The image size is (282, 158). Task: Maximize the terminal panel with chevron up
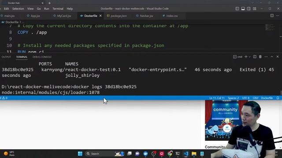[272, 57]
